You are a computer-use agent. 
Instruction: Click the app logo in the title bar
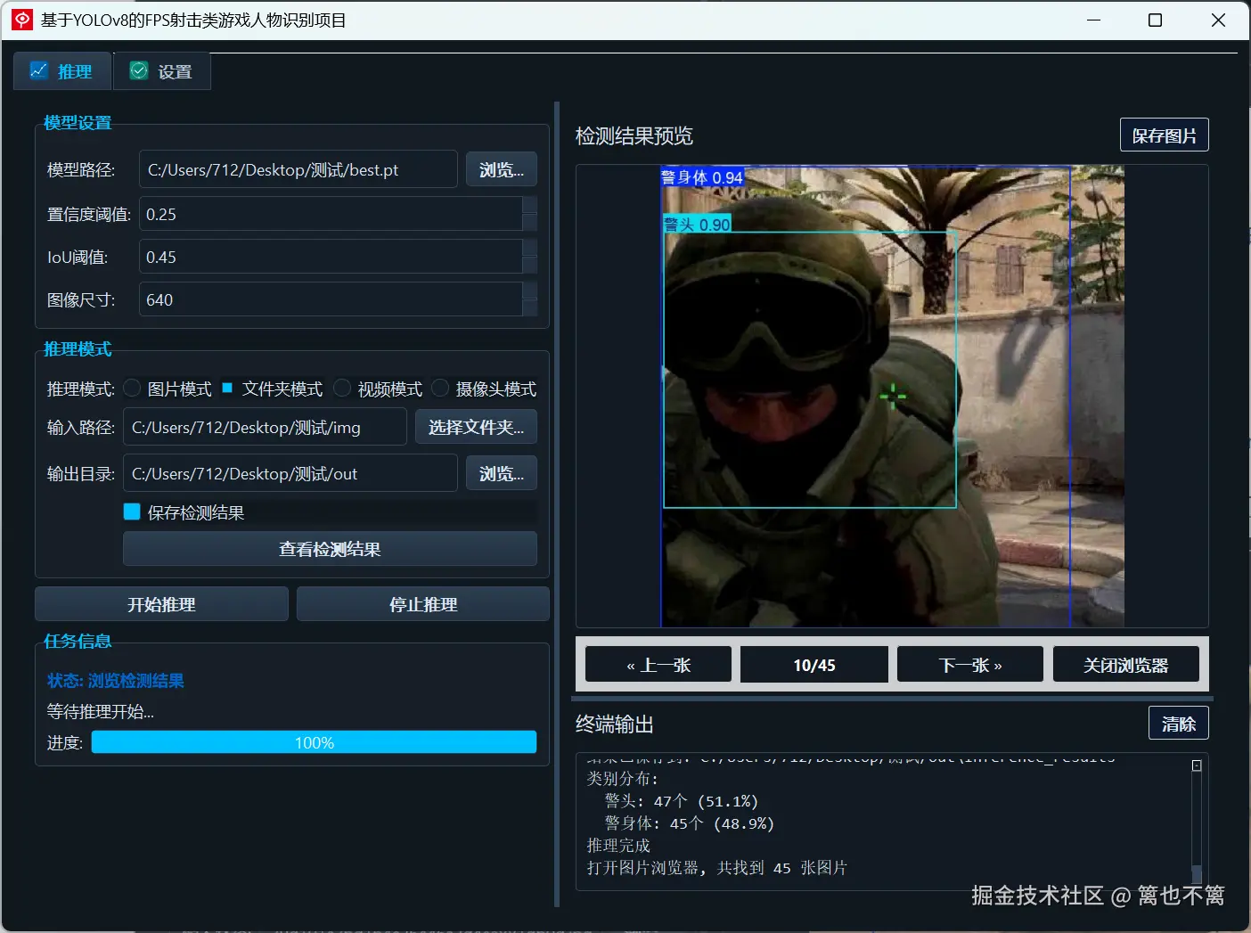(x=22, y=20)
